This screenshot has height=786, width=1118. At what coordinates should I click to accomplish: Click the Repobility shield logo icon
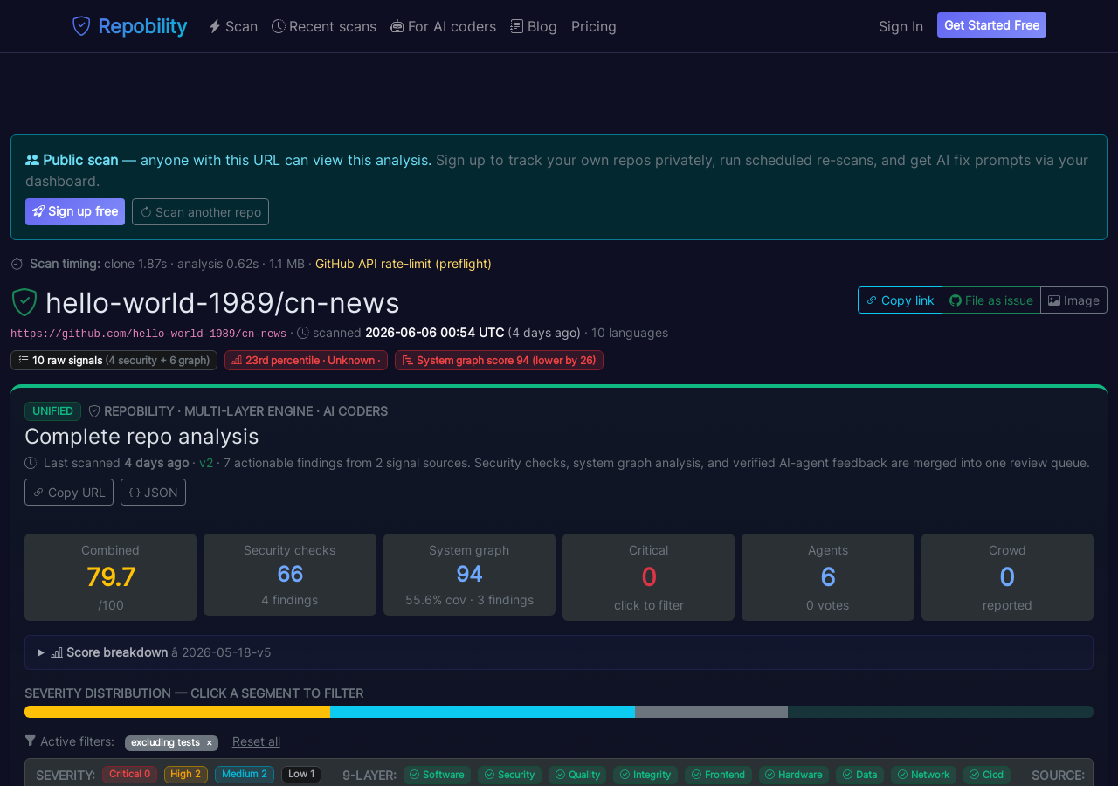(81, 26)
